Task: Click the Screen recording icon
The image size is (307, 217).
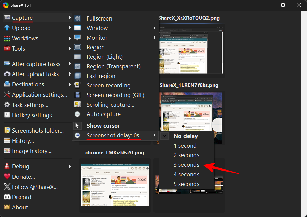Action: [78, 85]
